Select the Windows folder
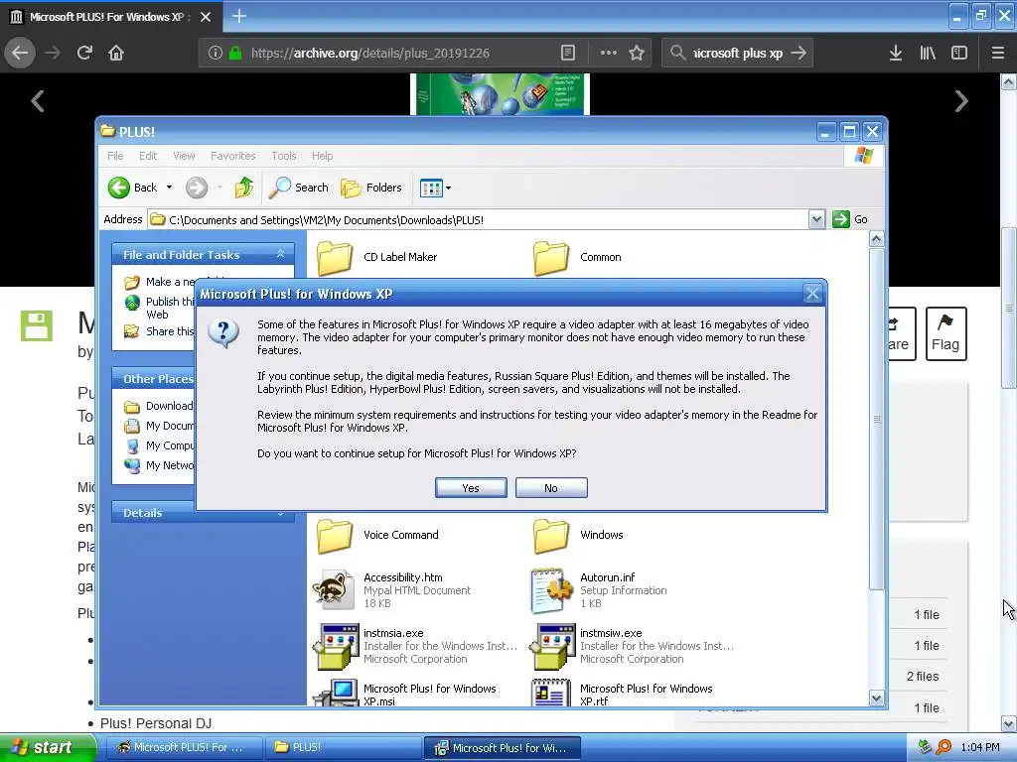The height and width of the screenshot is (762, 1017). 578,535
